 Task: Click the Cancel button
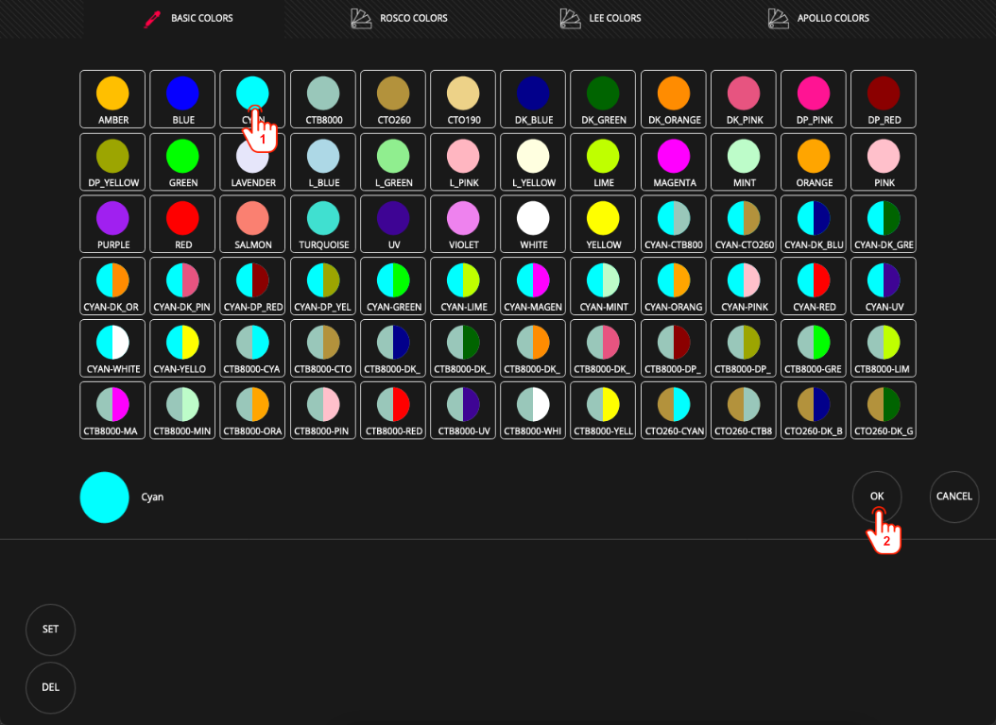click(954, 497)
